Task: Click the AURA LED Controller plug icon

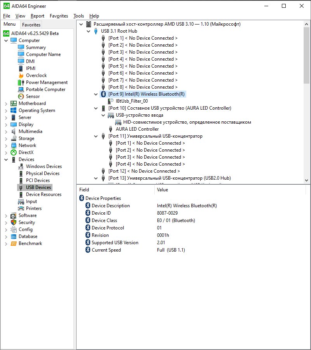Action: [x=111, y=129]
